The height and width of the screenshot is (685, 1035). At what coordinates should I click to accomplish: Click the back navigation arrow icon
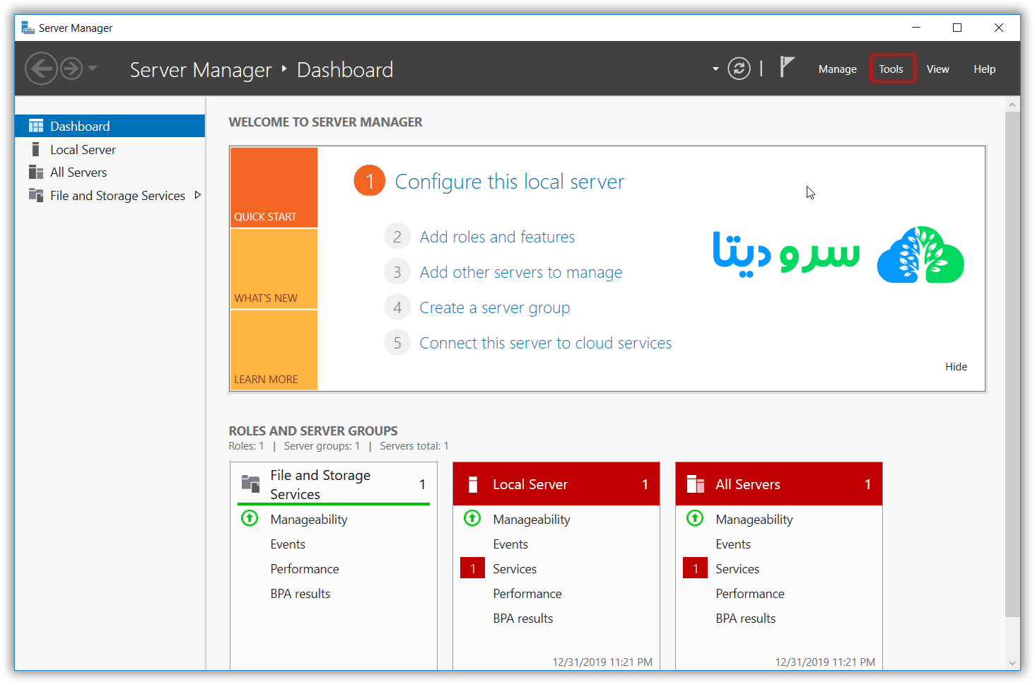tap(41, 69)
